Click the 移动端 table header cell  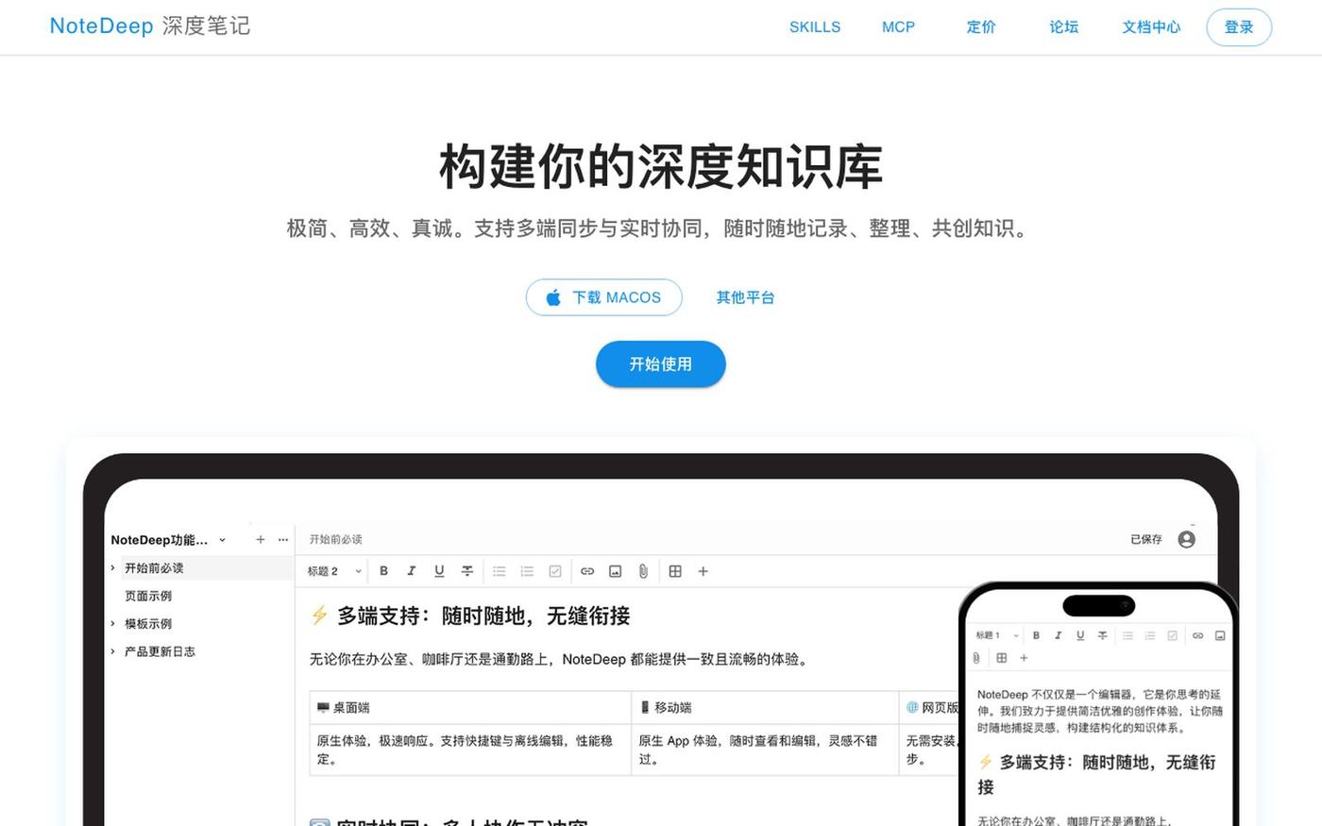click(x=765, y=707)
